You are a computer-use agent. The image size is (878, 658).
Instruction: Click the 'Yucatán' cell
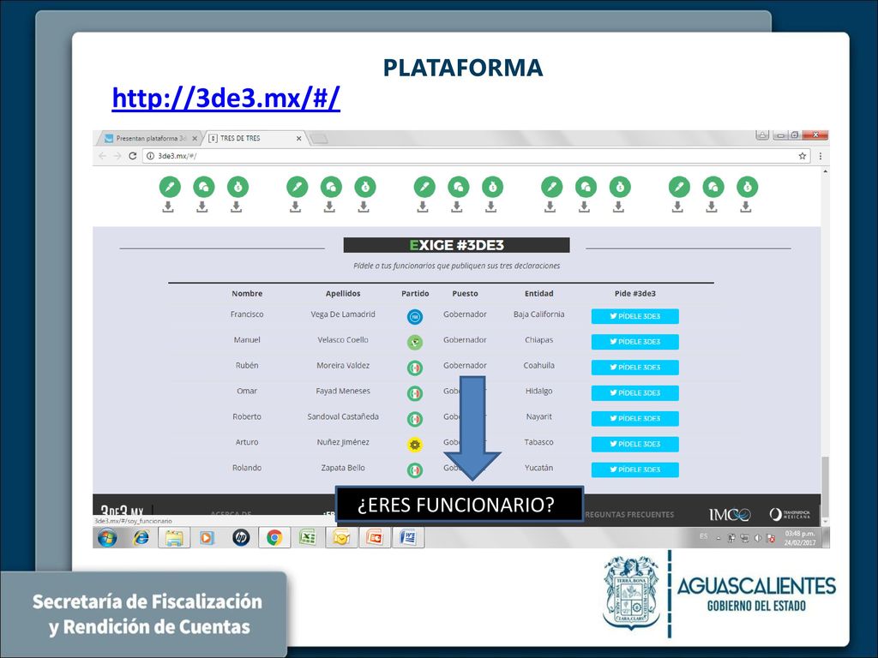pyautogui.click(x=538, y=468)
